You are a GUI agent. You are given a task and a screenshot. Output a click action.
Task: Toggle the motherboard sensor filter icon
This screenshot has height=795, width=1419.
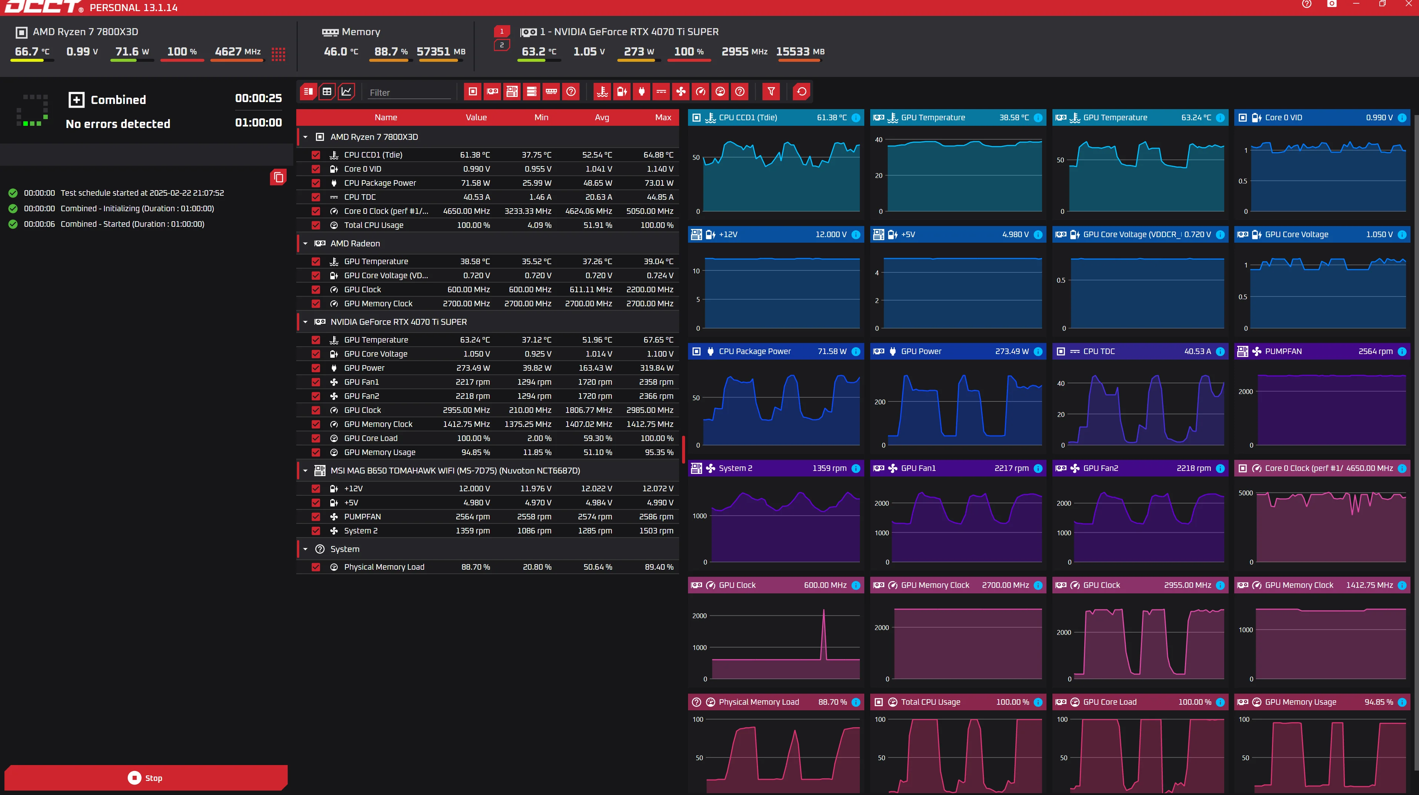coord(512,92)
